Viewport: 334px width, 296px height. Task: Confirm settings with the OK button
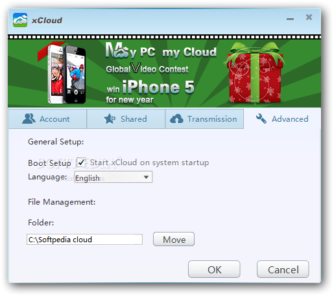coord(214,269)
